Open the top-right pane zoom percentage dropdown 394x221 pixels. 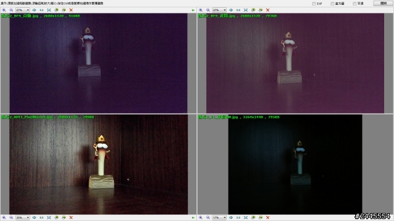click(x=219, y=10)
